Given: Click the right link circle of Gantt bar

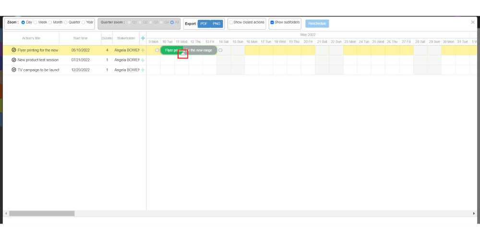Looking at the screenshot, I should tap(220, 50).
